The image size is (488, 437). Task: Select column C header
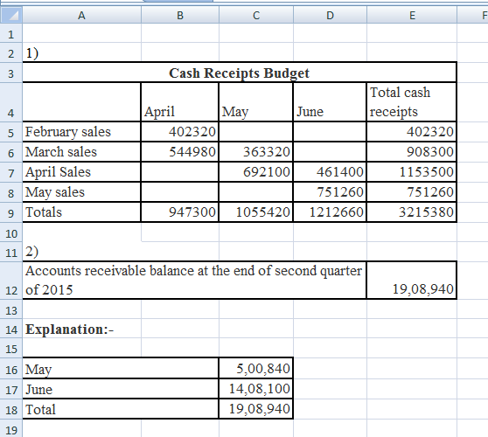click(x=256, y=15)
